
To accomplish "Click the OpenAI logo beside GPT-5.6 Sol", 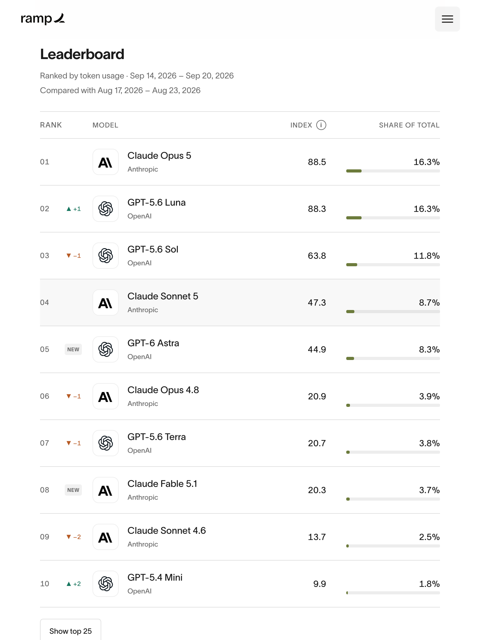I will tap(106, 256).
